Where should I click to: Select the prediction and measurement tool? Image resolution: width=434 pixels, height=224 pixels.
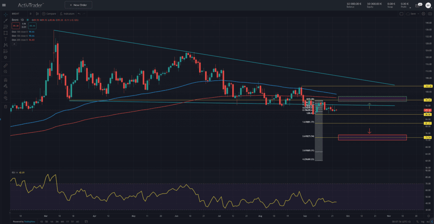tap(5, 51)
